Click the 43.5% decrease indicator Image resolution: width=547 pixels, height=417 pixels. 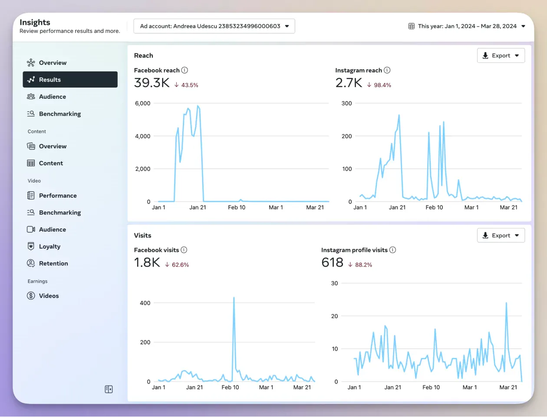coord(186,85)
